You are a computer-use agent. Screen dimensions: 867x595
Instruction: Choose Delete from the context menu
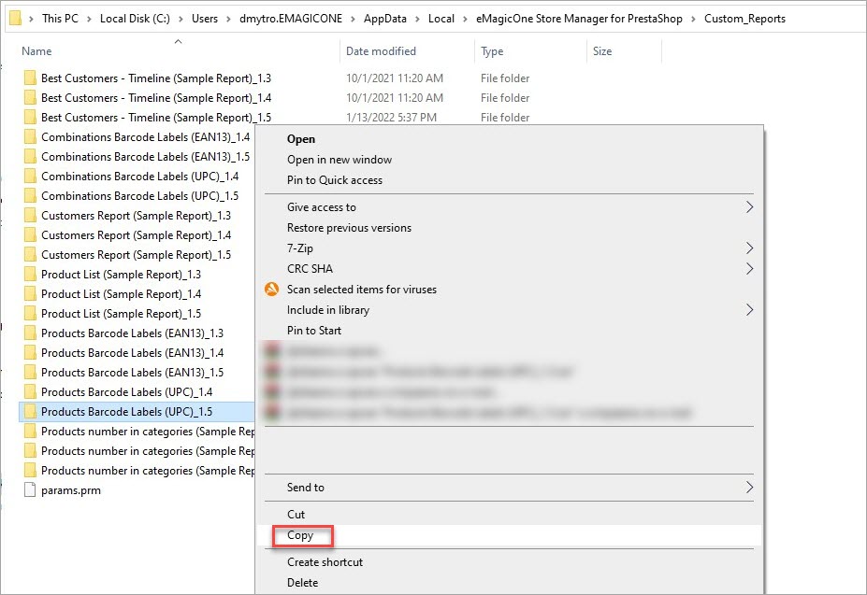[302, 582]
